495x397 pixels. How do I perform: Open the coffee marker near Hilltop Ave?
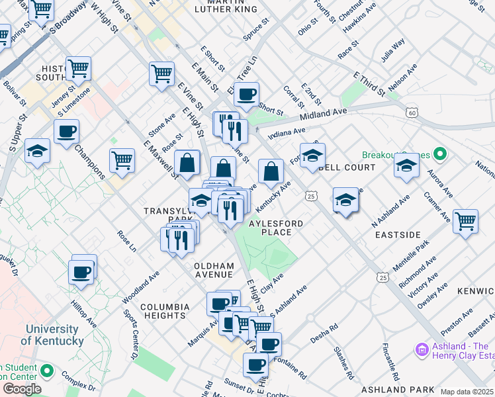pos(81,272)
